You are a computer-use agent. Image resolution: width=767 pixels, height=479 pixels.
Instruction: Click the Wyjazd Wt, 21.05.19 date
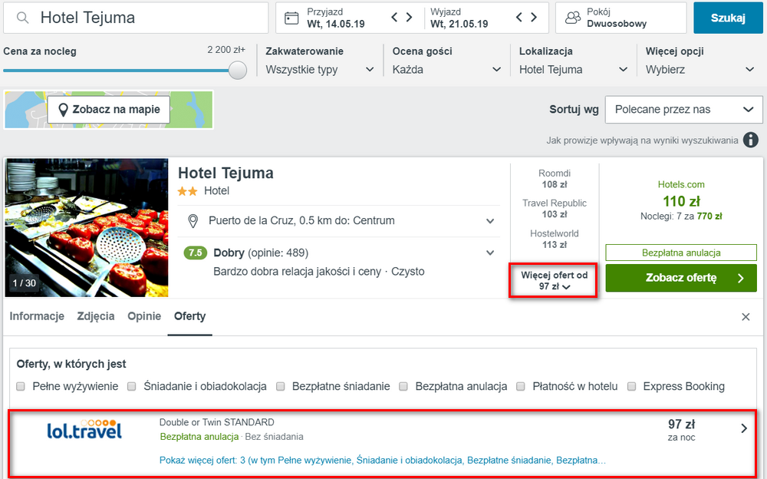pos(459,18)
